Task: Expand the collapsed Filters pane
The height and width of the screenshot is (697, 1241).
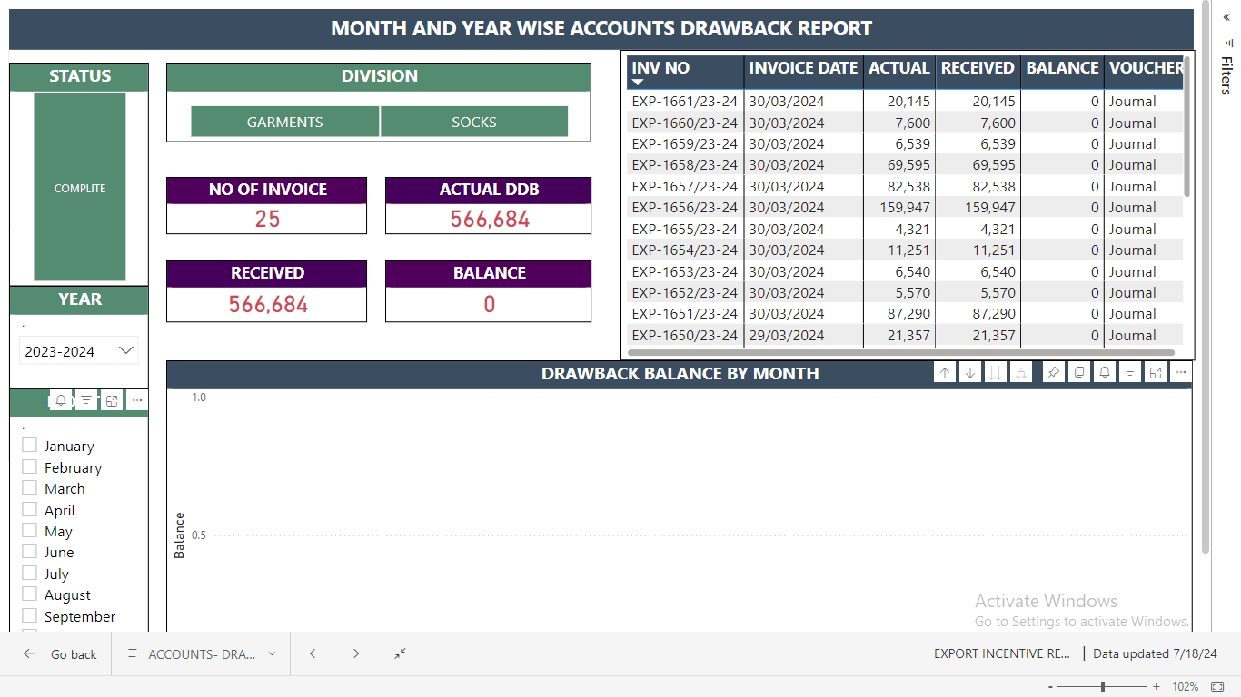Action: 1226,17
